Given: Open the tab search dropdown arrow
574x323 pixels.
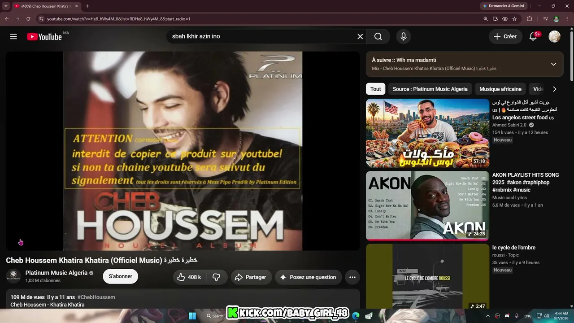Looking at the screenshot, I should pos(6,6).
